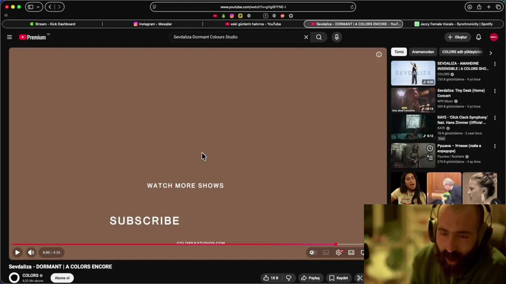Select the COLORS adlı yükleyiciden chip
This screenshot has width=506, height=284.
pyautogui.click(x=462, y=52)
